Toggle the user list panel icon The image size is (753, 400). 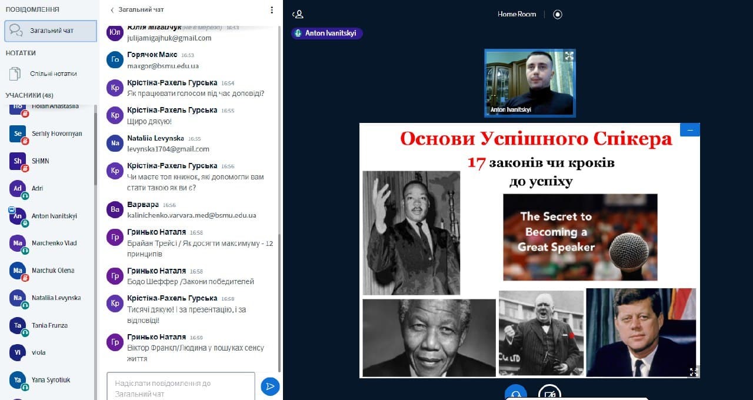pyautogui.click(x=298, y=14)
